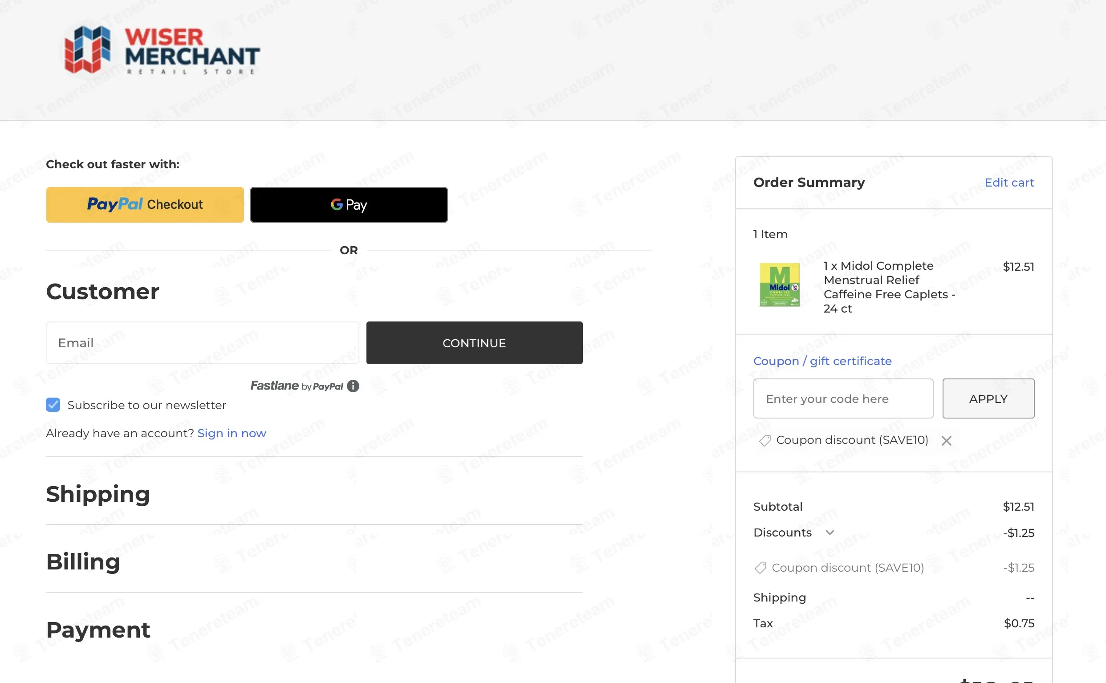Click the Subtotal amount $12.51

pyautogui.click(x=1018, y=507)
